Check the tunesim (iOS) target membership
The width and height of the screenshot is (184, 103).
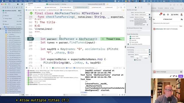click(x=128, y=37)
